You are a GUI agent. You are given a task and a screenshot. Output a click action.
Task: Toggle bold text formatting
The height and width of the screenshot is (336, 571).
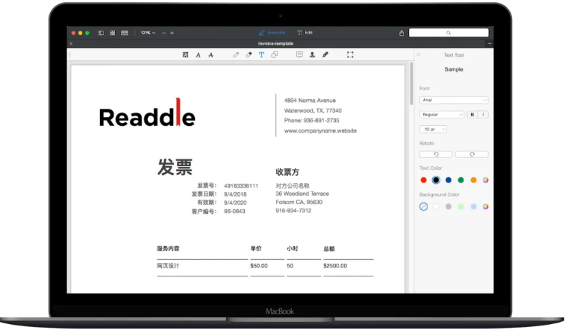(x=472, y=115)
